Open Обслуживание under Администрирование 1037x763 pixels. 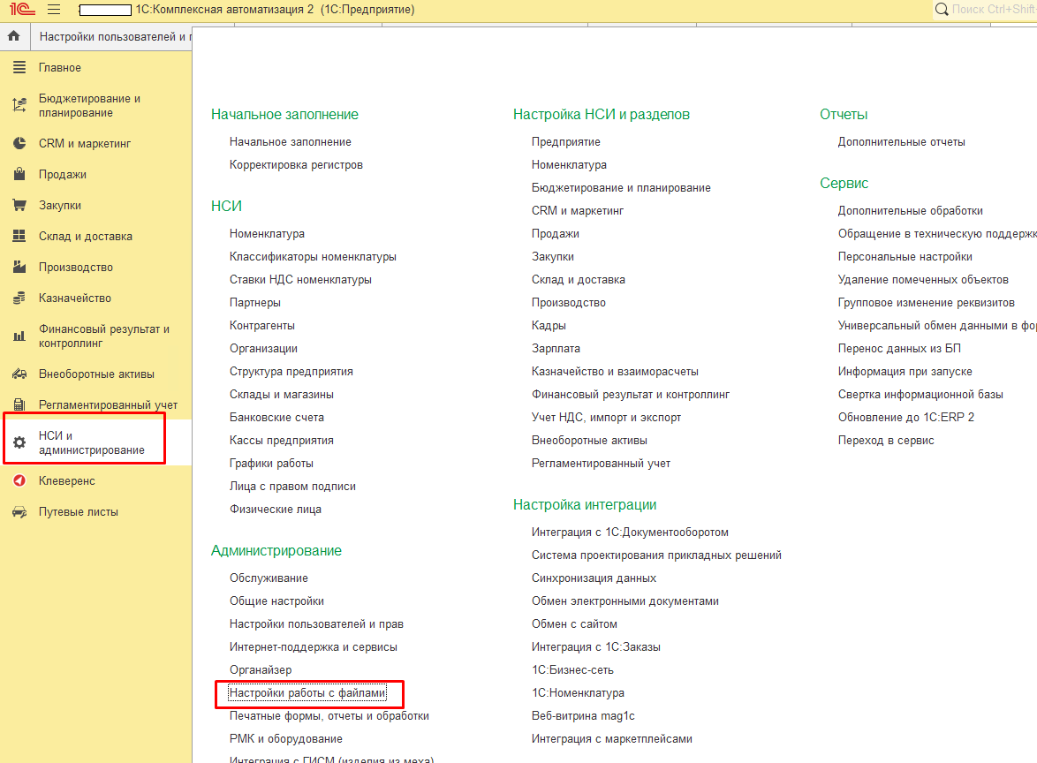click(269, 578)
